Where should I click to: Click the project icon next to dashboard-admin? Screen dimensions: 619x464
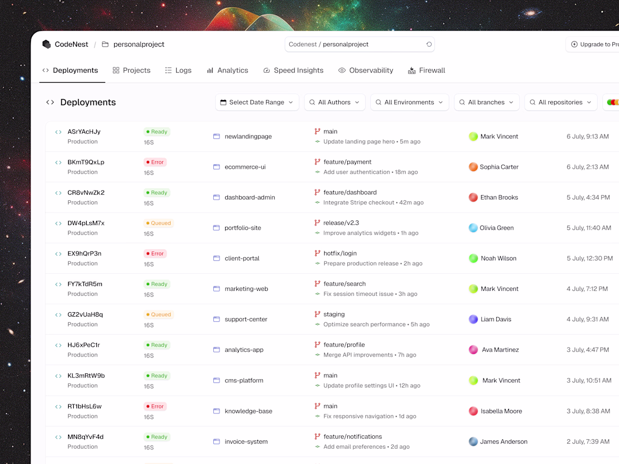pos(216,197)
